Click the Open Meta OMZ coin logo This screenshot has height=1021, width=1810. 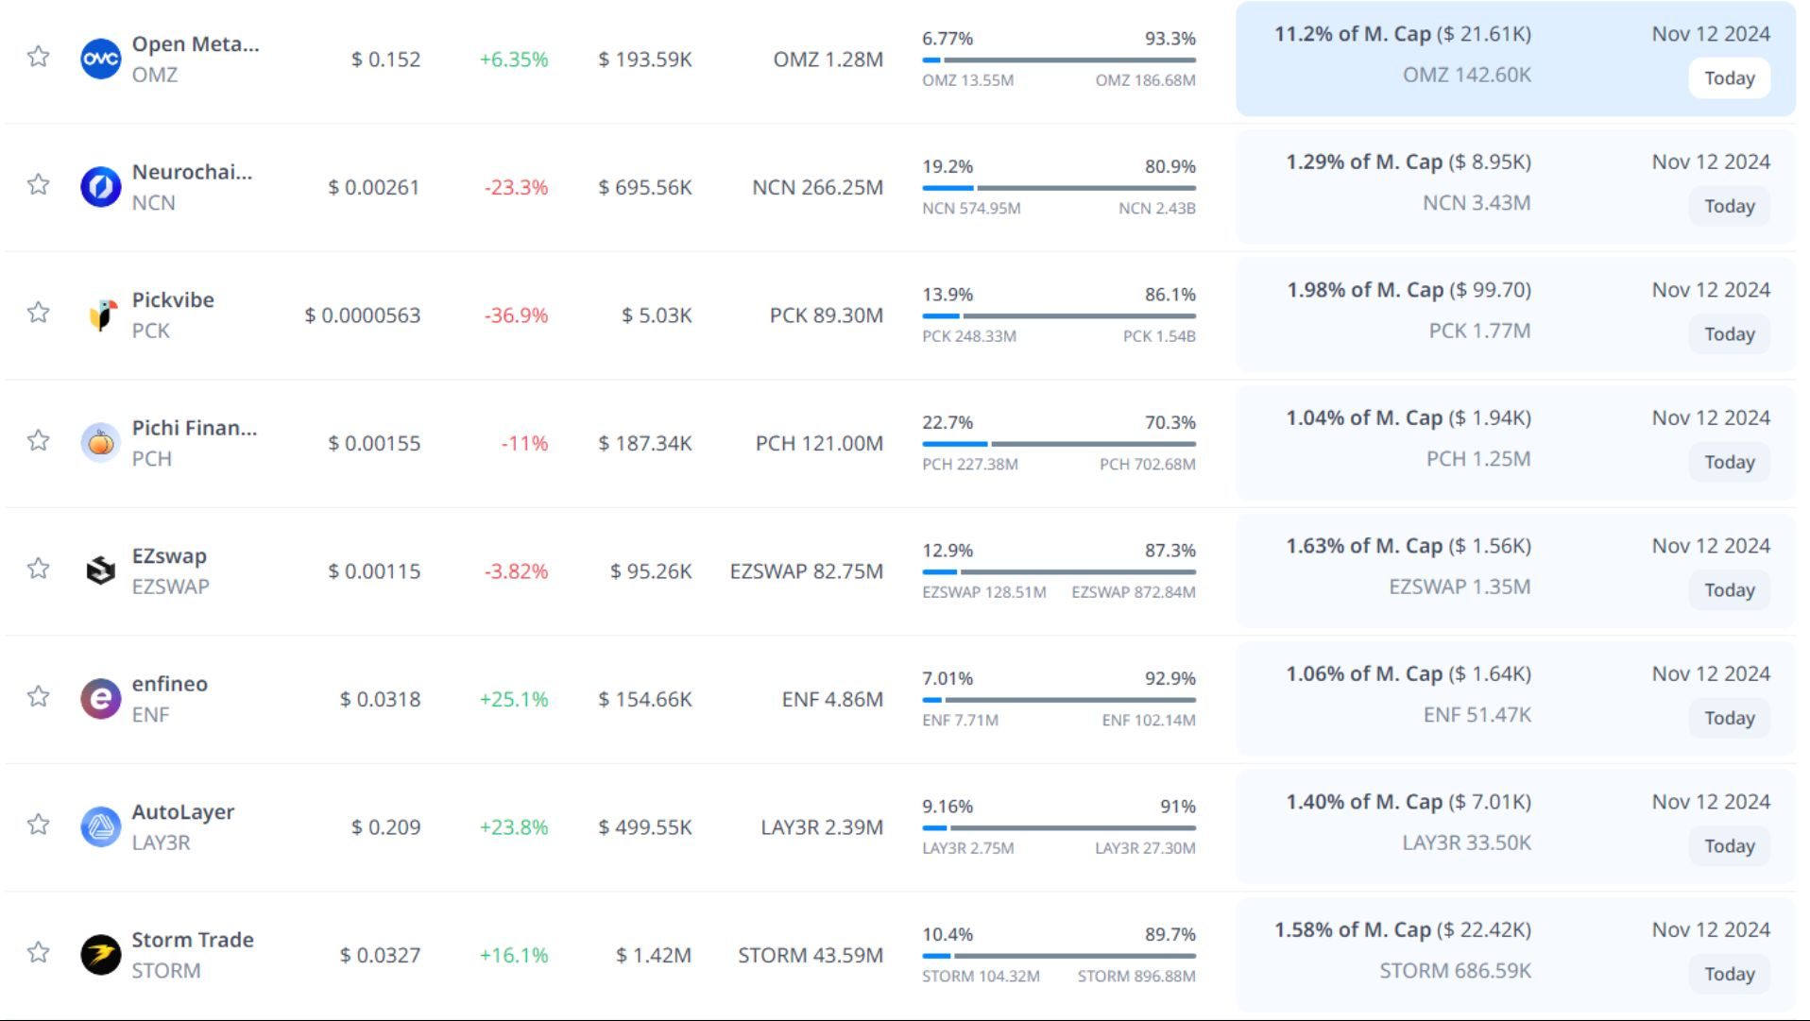click(x=100, y=59)
